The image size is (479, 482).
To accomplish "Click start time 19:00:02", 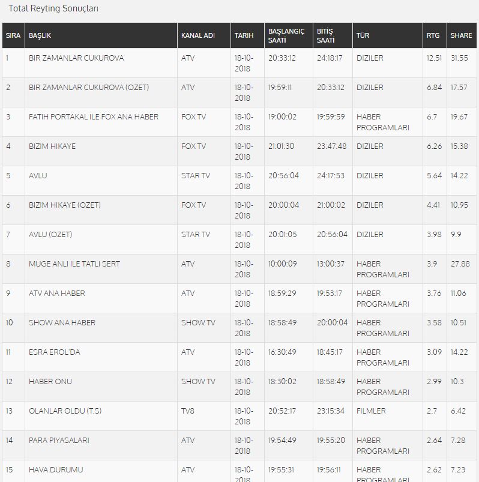I will click(x=282, y=117).
